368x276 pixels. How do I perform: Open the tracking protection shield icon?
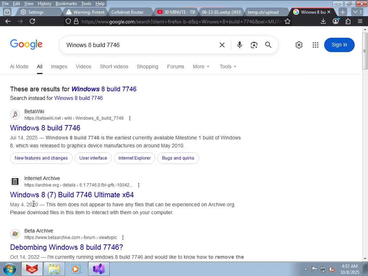68,21
